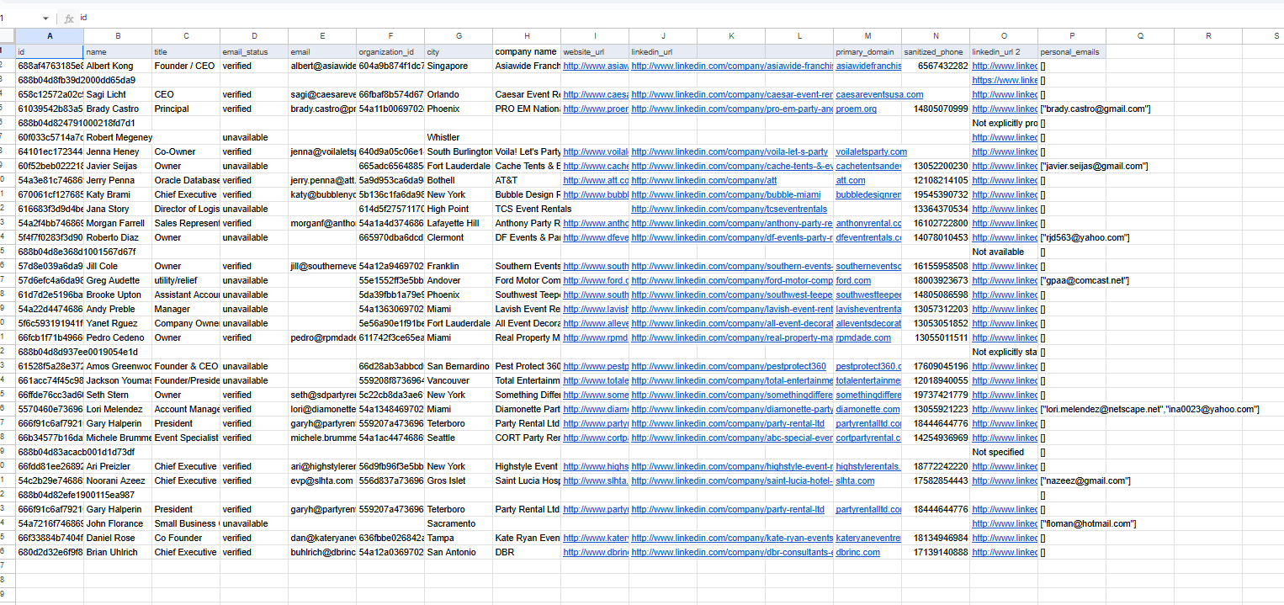Select column A header
The height and width of the screenshot is (605, 1284).
(x=50, y=35)
